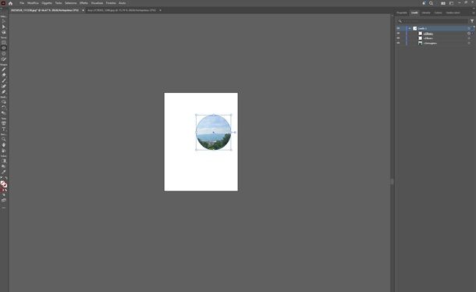Screen dimensions: 476x292
Task: Open the Testo menu
Action: (x=59, y=3)
